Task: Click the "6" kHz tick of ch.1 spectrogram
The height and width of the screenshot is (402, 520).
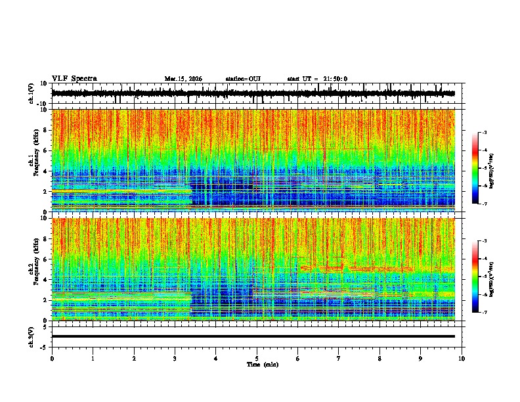Action: (x=45, y=150)
